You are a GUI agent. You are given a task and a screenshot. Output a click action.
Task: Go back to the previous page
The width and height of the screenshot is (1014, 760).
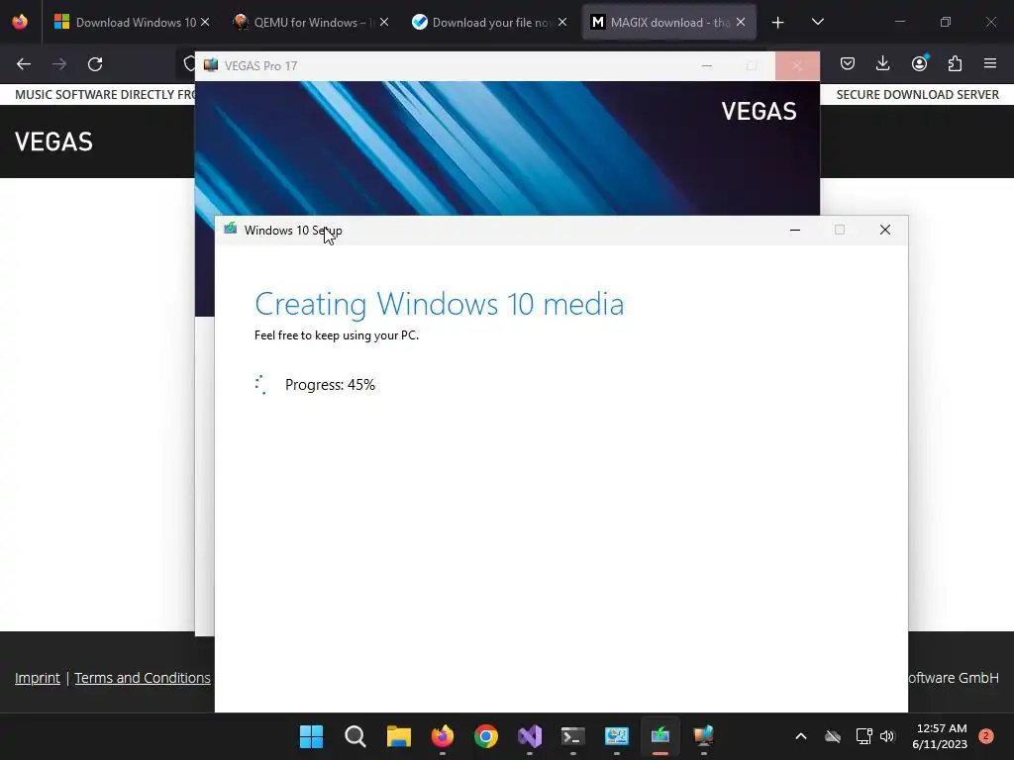pos(24,64)
